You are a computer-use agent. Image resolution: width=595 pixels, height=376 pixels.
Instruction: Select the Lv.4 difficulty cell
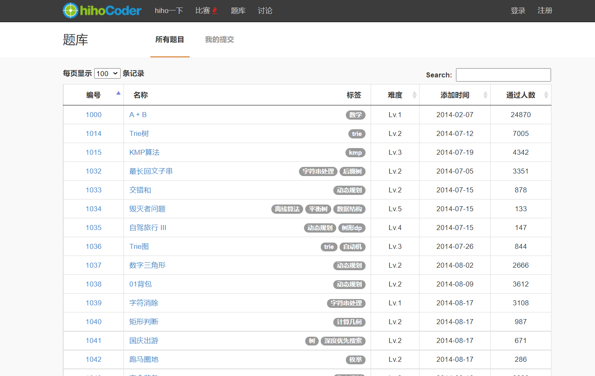coord(395,228)
